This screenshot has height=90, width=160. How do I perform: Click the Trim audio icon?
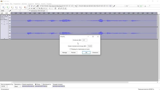tap(44, 8)
